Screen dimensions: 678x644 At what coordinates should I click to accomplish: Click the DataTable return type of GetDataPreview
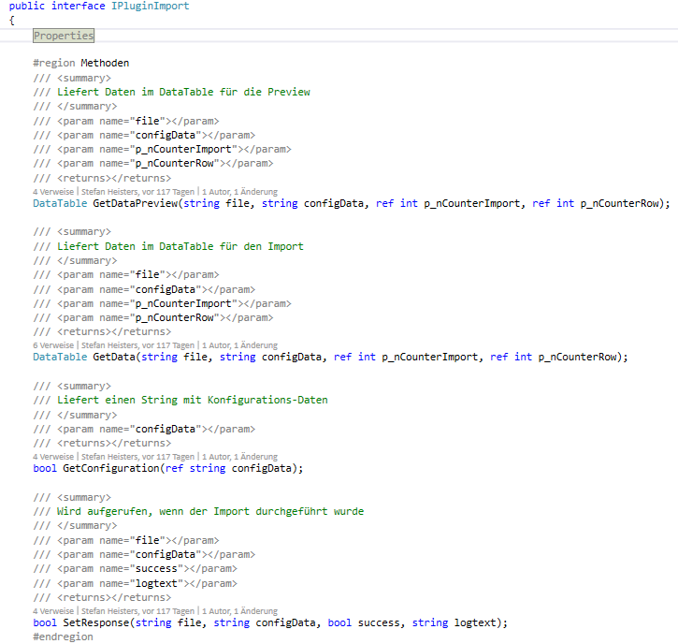coord(59,203)
